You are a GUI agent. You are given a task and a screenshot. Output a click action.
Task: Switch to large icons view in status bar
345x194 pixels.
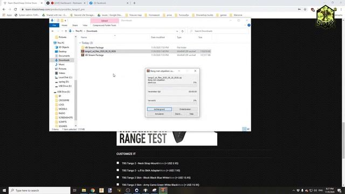[x=248, y=129]
